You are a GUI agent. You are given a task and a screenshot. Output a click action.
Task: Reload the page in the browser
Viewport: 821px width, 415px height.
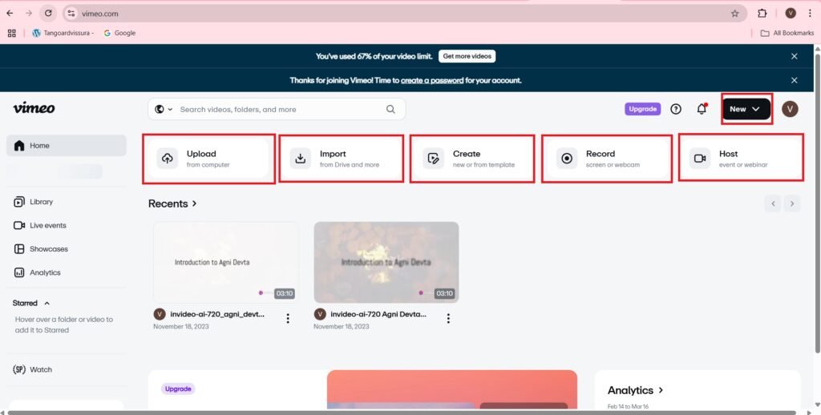48,13
